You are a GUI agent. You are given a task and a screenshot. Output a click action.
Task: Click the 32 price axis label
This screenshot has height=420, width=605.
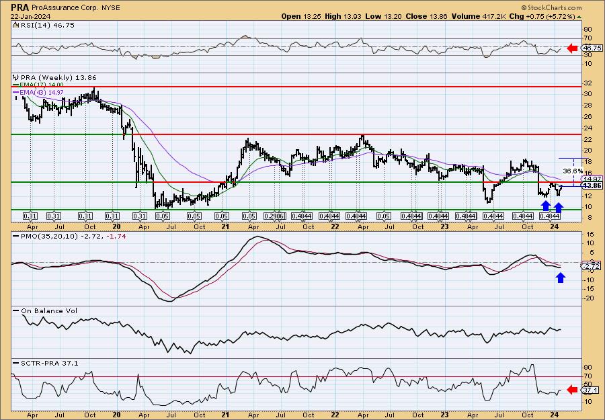[588, 83]
